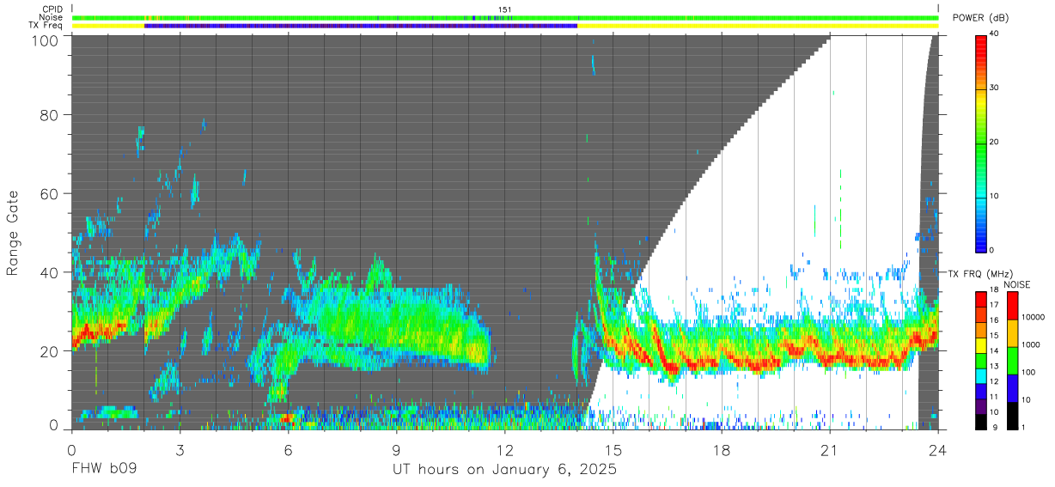Image resolution: width=1055 pixels, height=487 pixels.
Task: Click the Noise row label at top left
Action: 51,17
